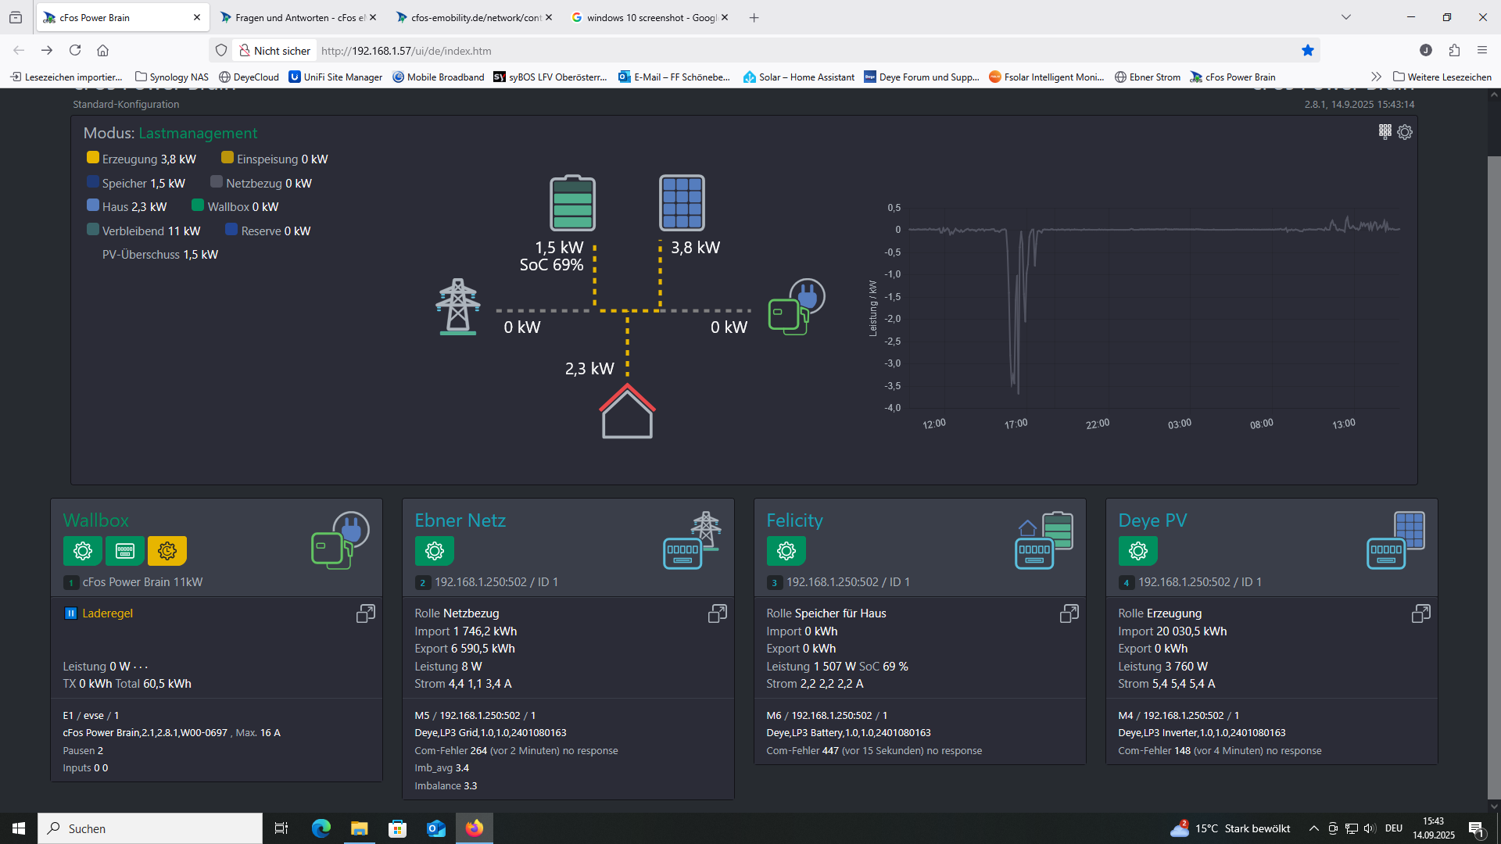The image size is (1501, 844).
Task: Open the dashboard grid menu icon
Action: coord(1385,131)
